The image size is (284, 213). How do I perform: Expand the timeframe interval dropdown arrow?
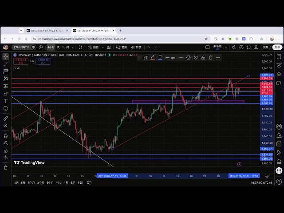coord(73,47)
